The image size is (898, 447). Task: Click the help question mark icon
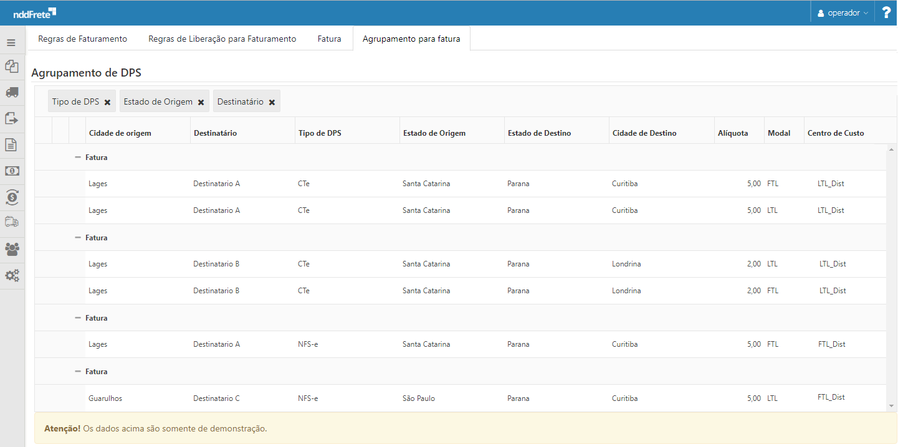tap(886, 12)
